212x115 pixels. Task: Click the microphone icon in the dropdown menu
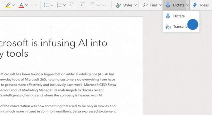168,16
